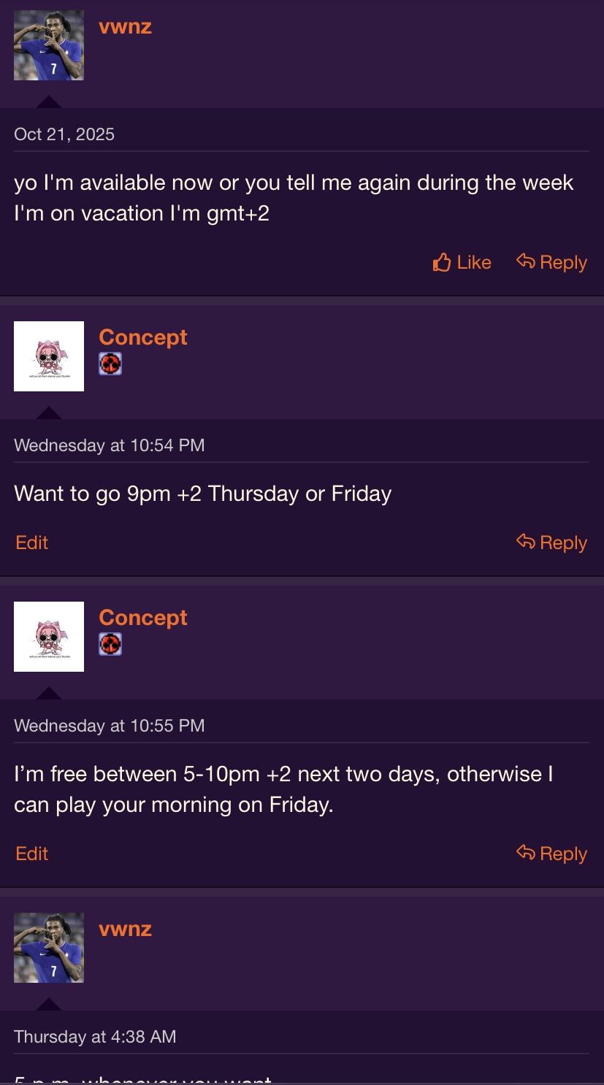Screen dimensions: 604x1085
Task: Click Concept's avatar on the 10:55 PM post
Action: tap(49, 637)
